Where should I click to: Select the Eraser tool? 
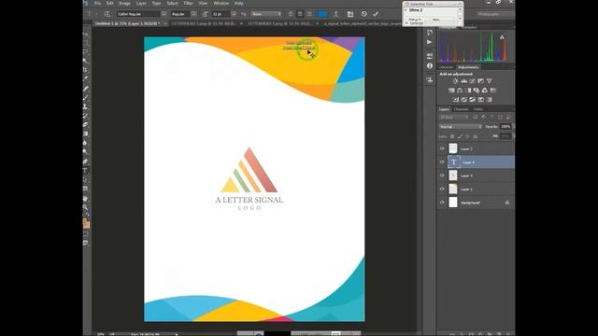pyautogui.click(x=85, y=125)
